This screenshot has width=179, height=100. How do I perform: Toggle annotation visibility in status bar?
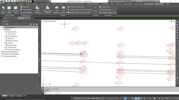click(x=139, y=98)
